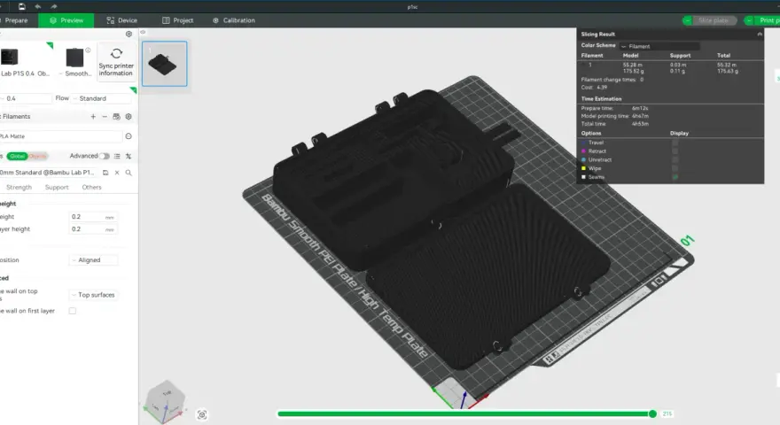Click the settings tool icon right of the list icon
This screenshot has width=780, height=425.
click(129, 156)
